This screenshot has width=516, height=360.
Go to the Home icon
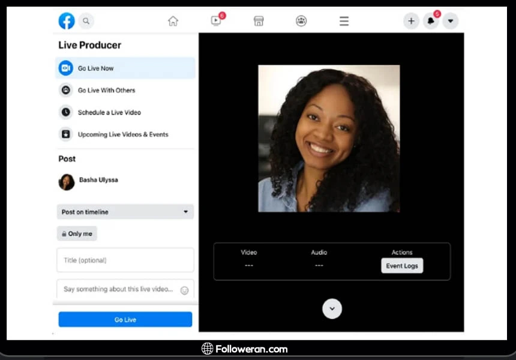[173, 21]
